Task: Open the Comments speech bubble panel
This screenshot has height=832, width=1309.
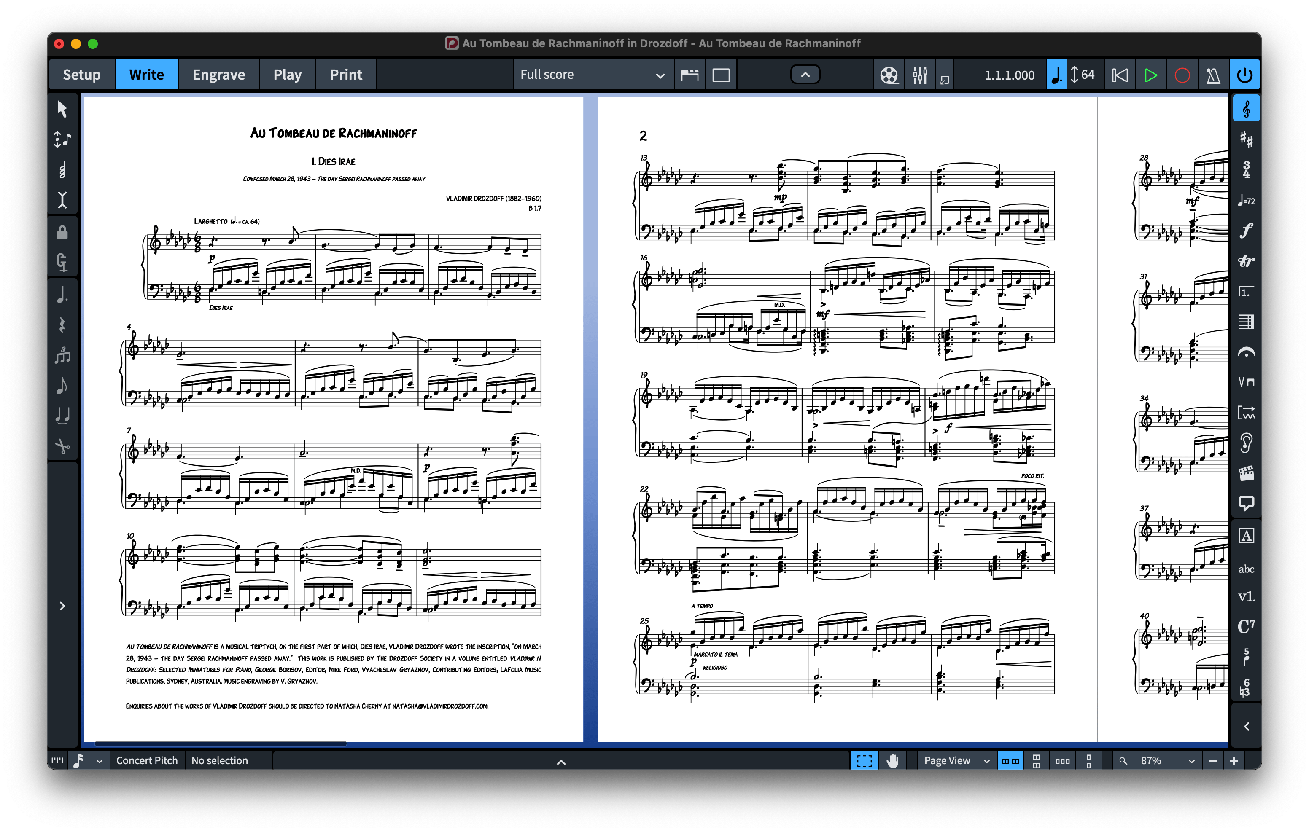Action: 1246,504
